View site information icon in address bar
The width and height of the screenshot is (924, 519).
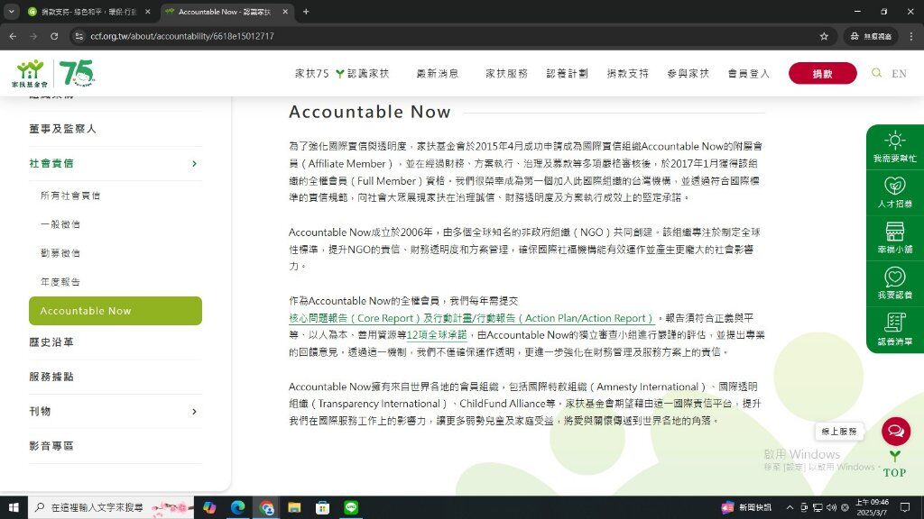(79, 36)
